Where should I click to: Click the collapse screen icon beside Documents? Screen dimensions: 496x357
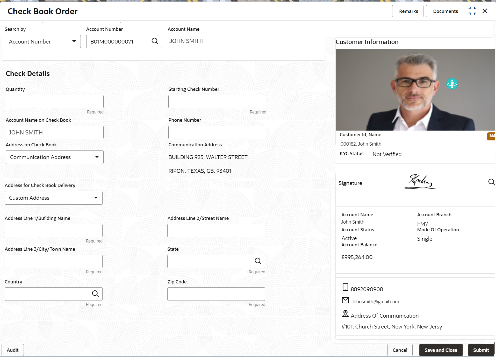(x=472, y=11)
